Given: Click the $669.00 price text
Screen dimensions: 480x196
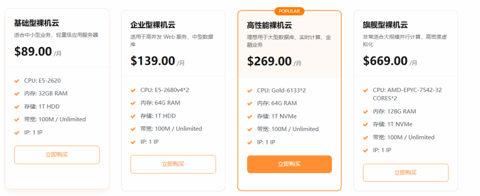Looking at the screenshot, I should (x=385, y=61).
